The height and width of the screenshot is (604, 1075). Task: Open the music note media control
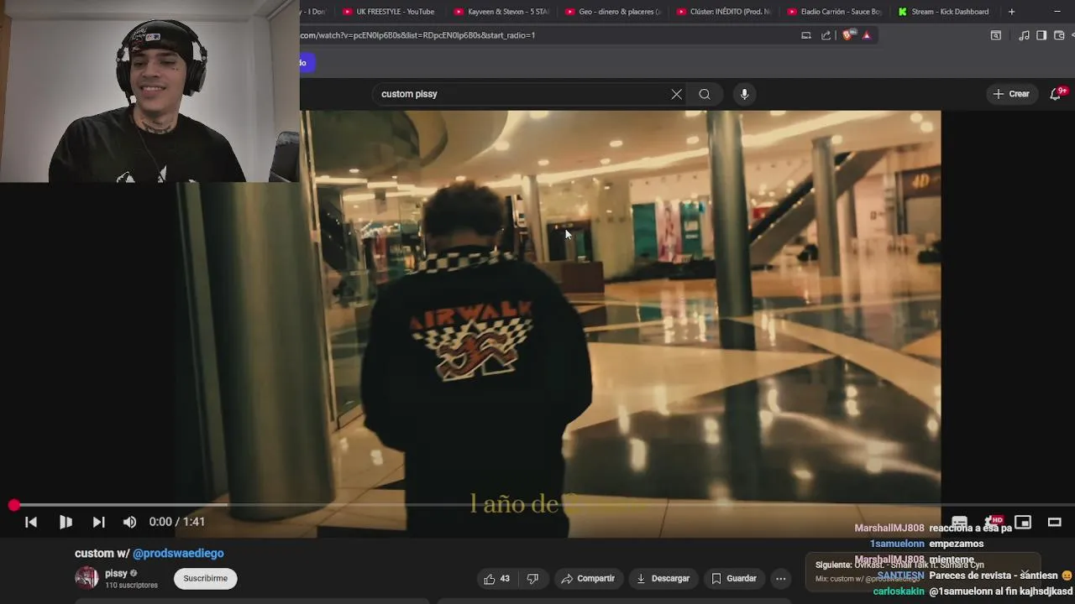1024,35
